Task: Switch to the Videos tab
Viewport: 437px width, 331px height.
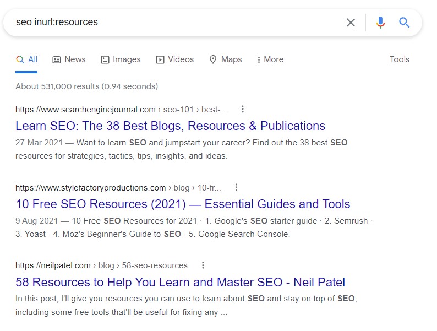Action: click(174, 59)
